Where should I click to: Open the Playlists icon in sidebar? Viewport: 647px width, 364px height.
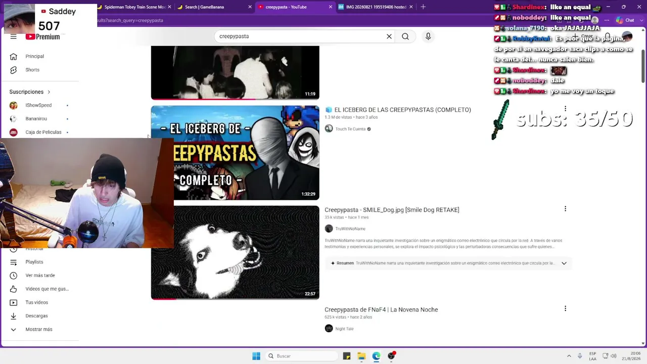click(x=14, y=262)
